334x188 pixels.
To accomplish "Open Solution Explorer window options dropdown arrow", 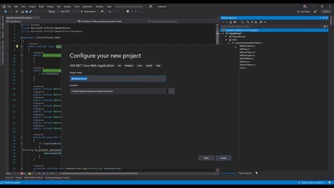I will pyautogui.click(x=320, y=18).
